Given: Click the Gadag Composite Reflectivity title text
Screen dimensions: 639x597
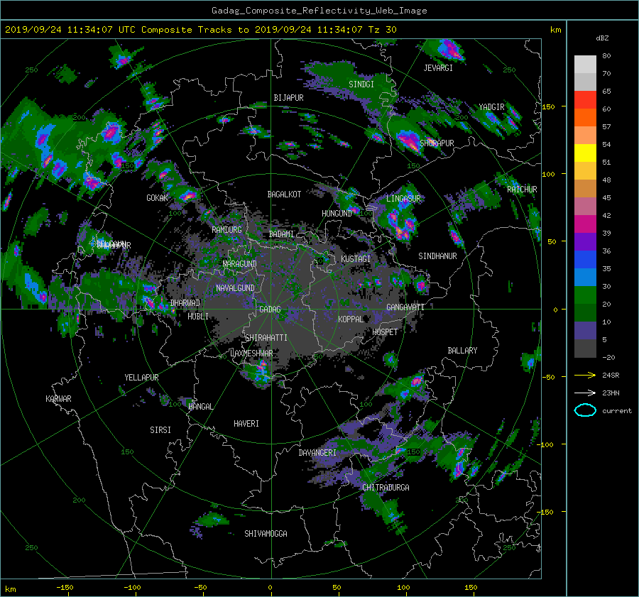Looking at the screenshot, I should (319, 11).
